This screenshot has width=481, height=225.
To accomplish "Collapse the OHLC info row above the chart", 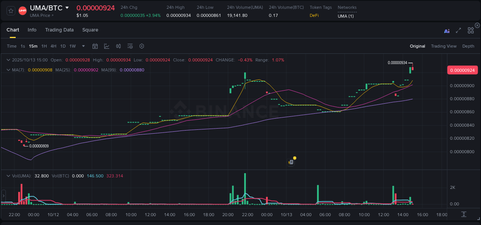I will point(8,60).
